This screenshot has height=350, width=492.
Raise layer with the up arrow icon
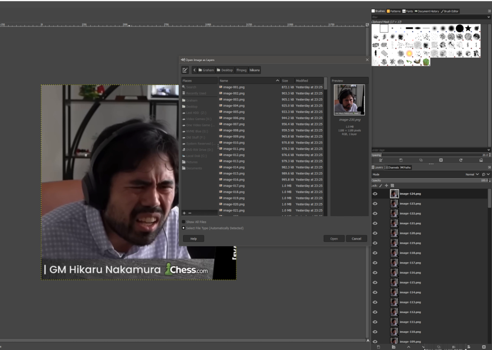(x=408, y=347)
